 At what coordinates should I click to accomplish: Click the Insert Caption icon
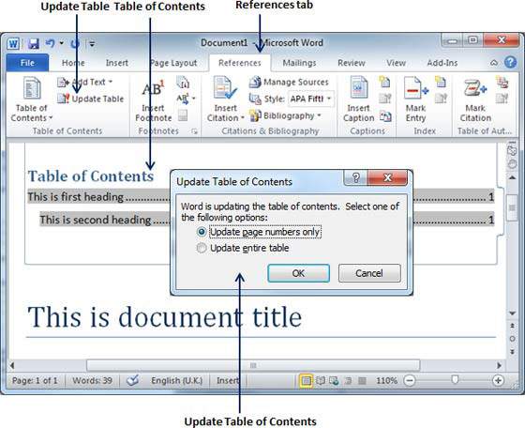coord(358,87)
